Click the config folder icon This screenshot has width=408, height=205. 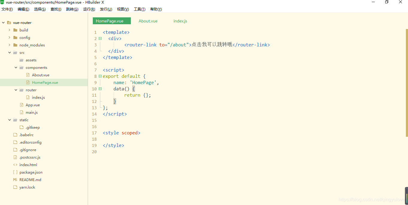click(x=15, y=37)
